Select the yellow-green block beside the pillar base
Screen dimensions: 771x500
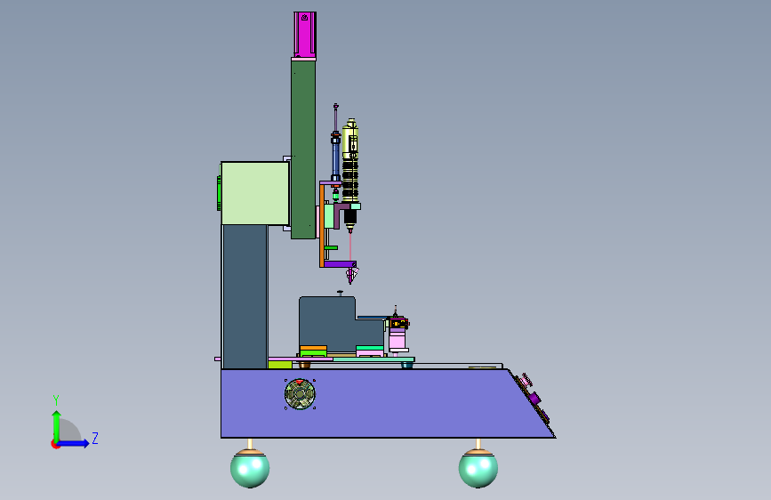coord(280,365)
